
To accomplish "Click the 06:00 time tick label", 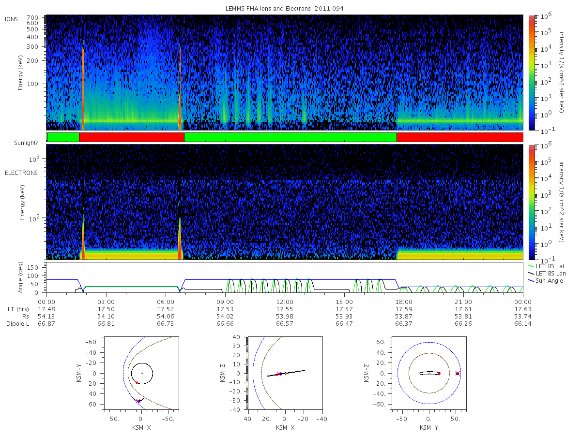I will (166, 302).
